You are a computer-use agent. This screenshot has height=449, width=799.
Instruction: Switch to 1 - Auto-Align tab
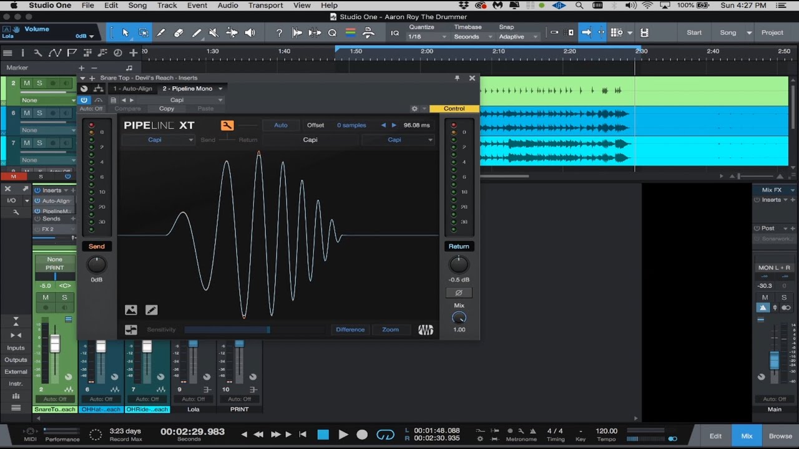(x=132, y=89)
